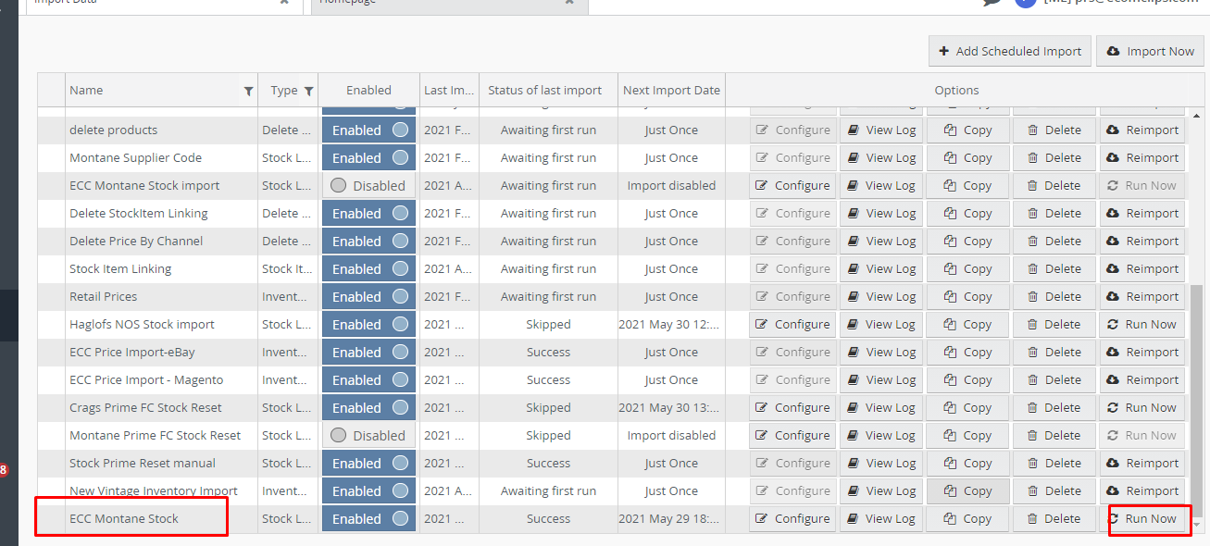Enable the ECC Montane Stock import toggle

(368, 186)
